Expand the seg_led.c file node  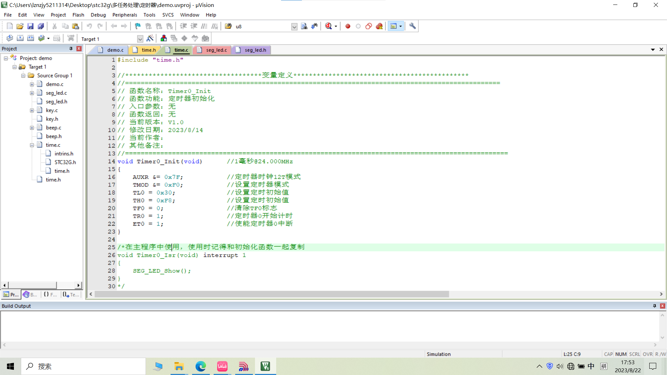point(32,93)
